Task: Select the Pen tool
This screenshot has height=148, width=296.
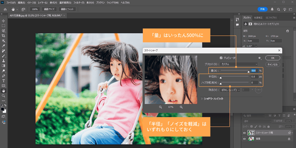Action: (4, 76)
